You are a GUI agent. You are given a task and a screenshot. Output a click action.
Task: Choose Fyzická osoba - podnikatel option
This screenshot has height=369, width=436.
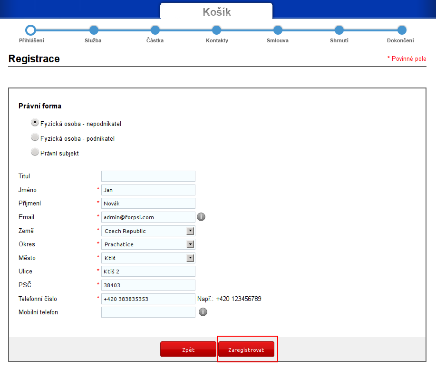coord(35,137)
